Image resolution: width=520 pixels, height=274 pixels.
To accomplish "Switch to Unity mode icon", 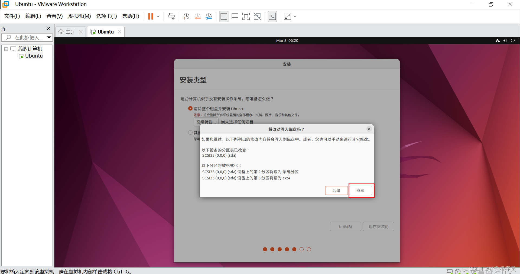I will [x=257, y=16].
